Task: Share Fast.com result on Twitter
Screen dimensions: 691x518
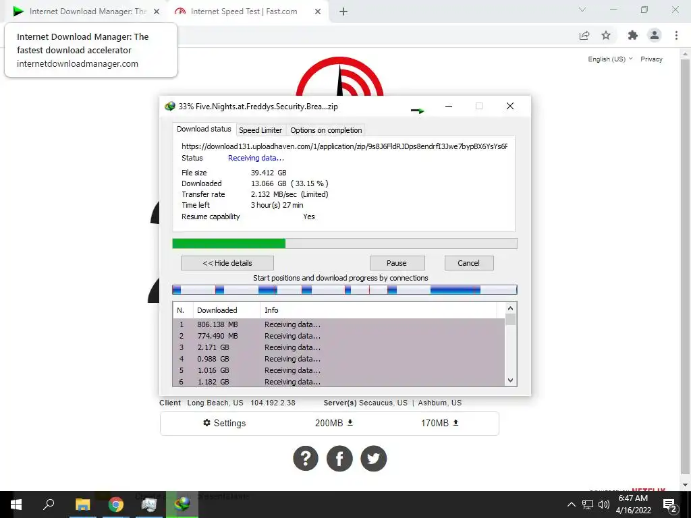Action: [x=373, y=458]
